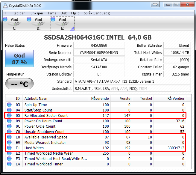Select the D: drive tab

pos(39,24)
